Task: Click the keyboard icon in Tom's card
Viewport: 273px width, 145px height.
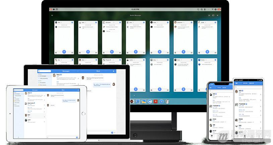Action: (72, 53)
